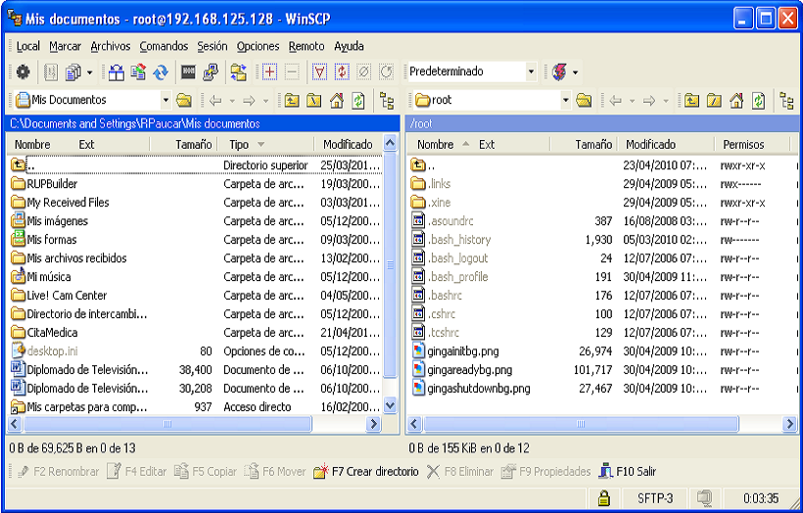
Task: Go to remote root directory icon
Action: point(714,100)
